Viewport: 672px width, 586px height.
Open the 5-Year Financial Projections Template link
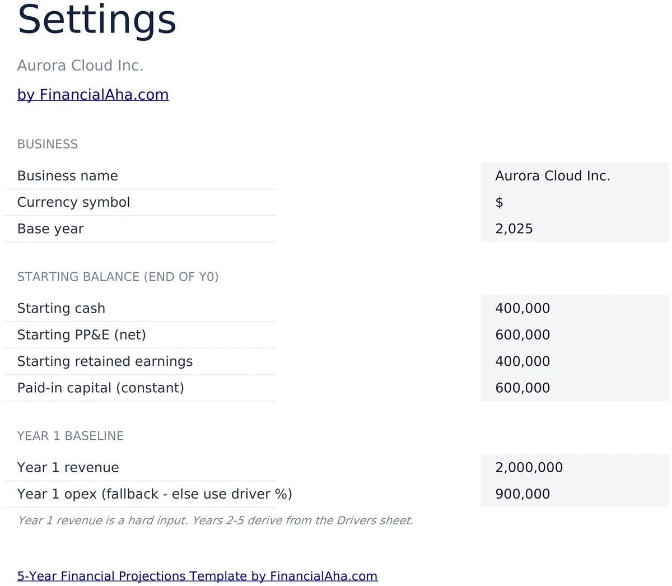click(197, 576)
